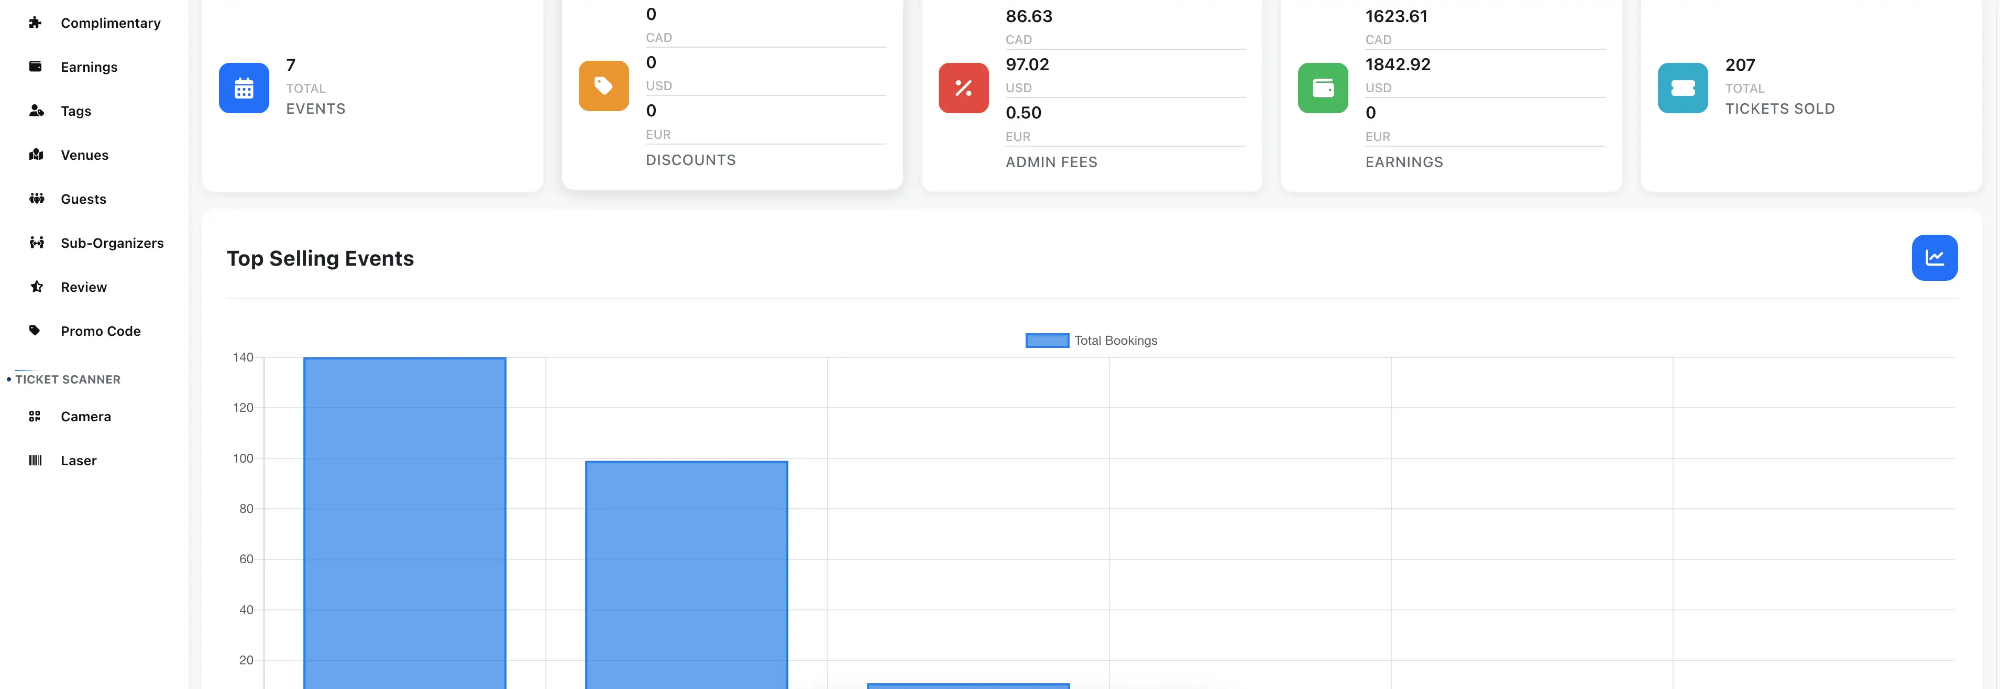Click the chart view button beside Top Selling Events
Screen dimensions: 2000x689
(x=1935, y=257)
